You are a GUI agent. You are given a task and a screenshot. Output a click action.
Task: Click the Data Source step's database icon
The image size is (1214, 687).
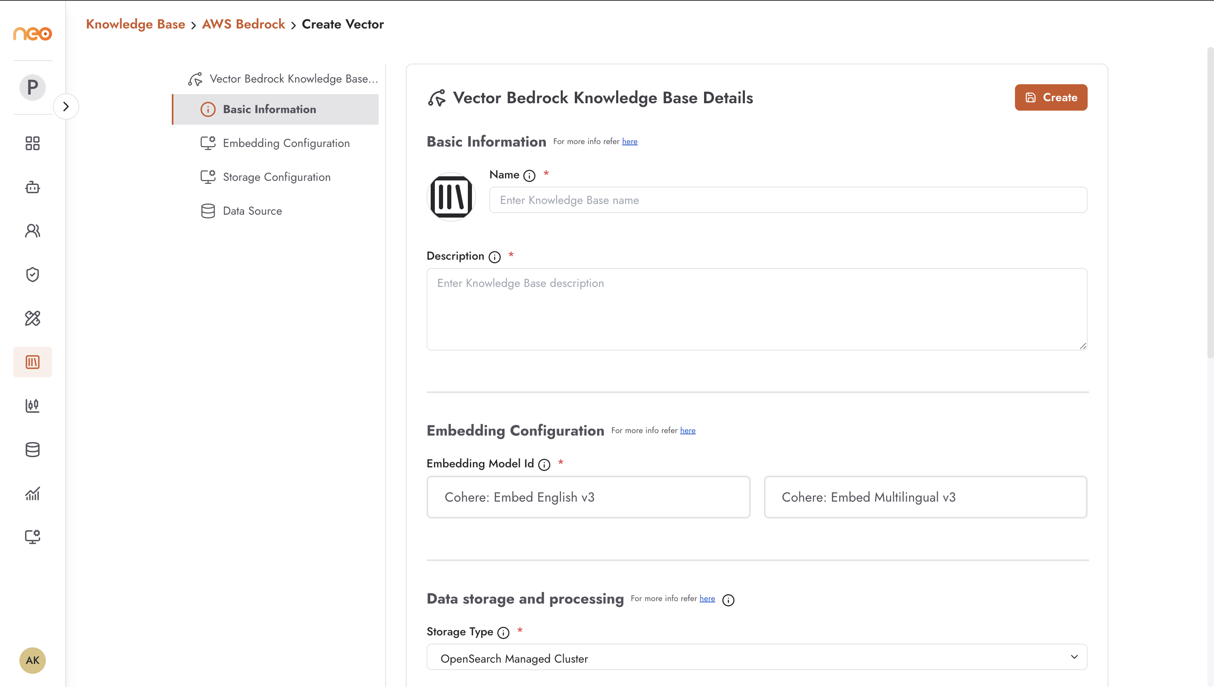coord(208,211)
